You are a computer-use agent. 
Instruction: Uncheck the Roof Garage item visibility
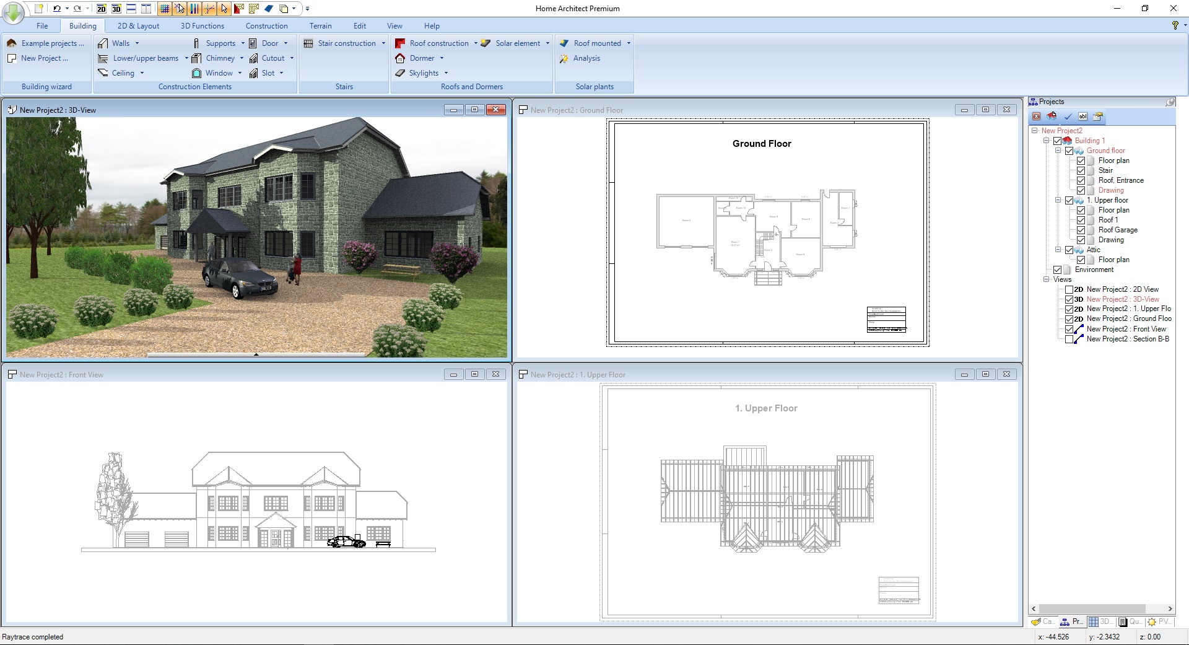(1082, 230)
